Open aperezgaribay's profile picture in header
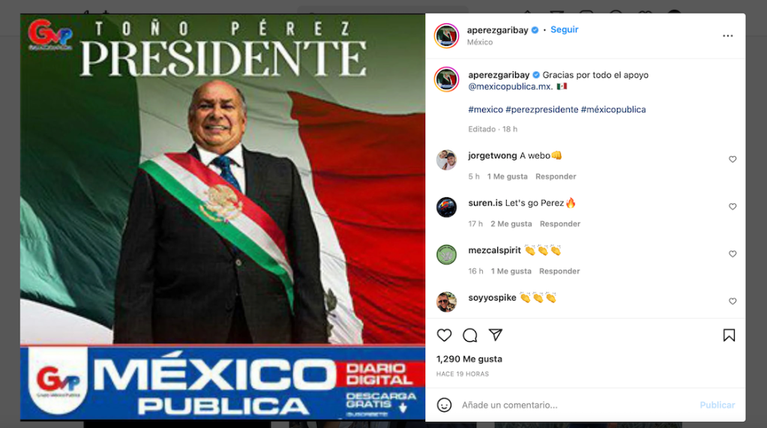Screen dimensions: 767x428 coord(446,36)
